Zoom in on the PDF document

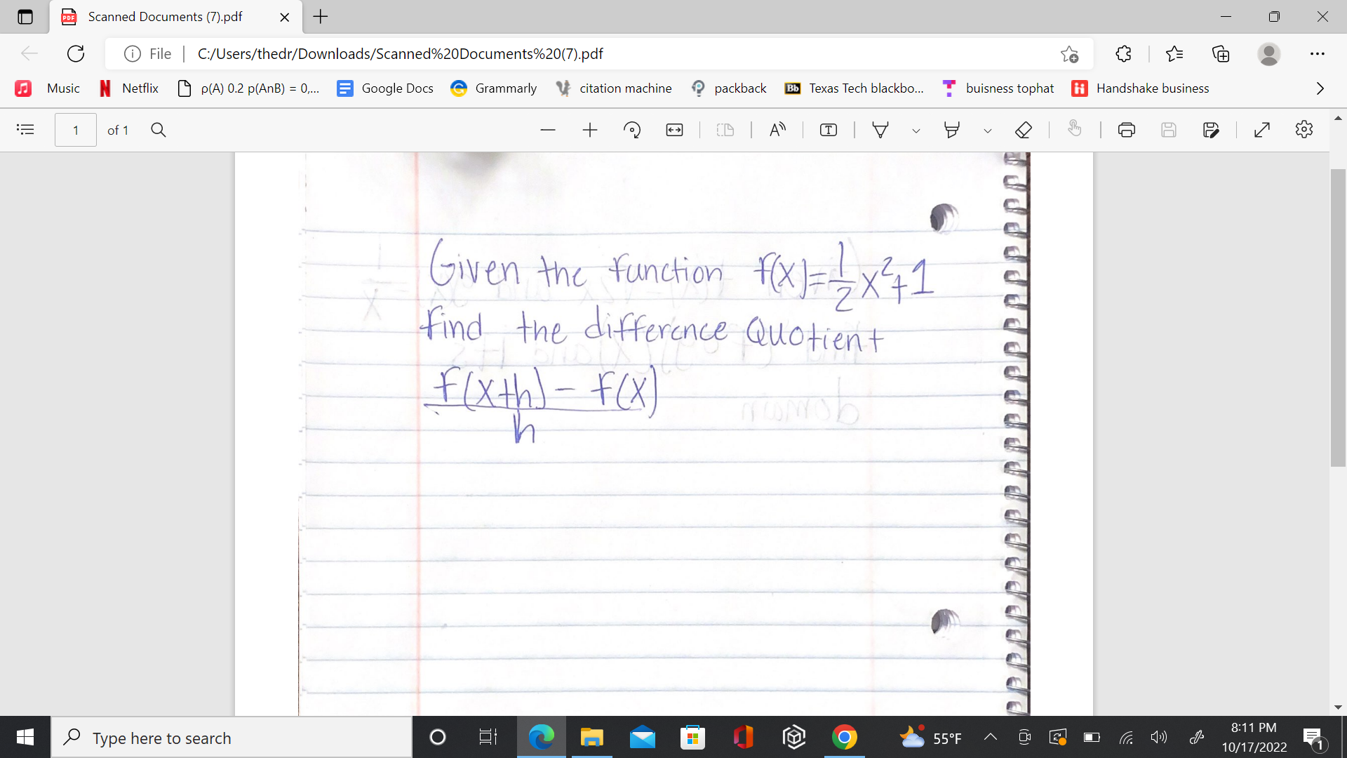click(590, 130)
